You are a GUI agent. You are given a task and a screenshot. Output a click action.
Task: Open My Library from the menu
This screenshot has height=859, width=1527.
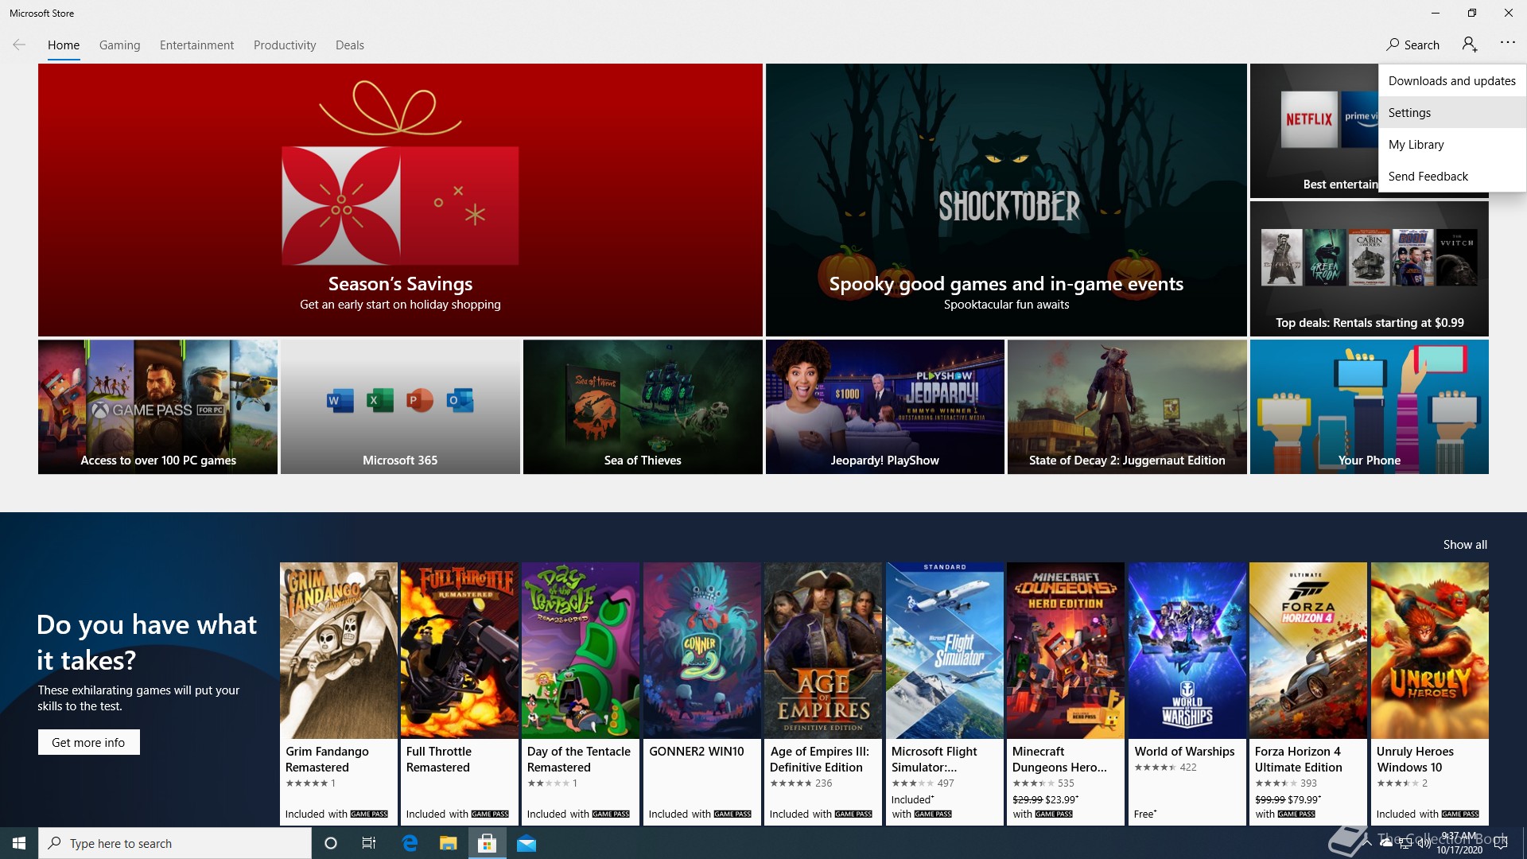click(1452, 144)
